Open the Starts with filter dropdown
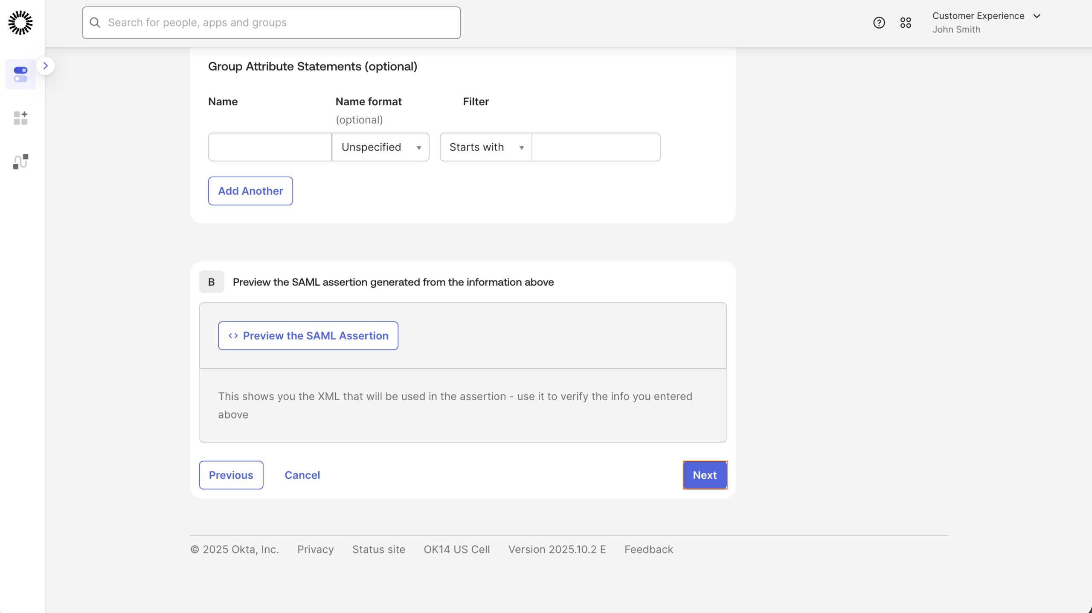1092x613 pixels. 485,147
